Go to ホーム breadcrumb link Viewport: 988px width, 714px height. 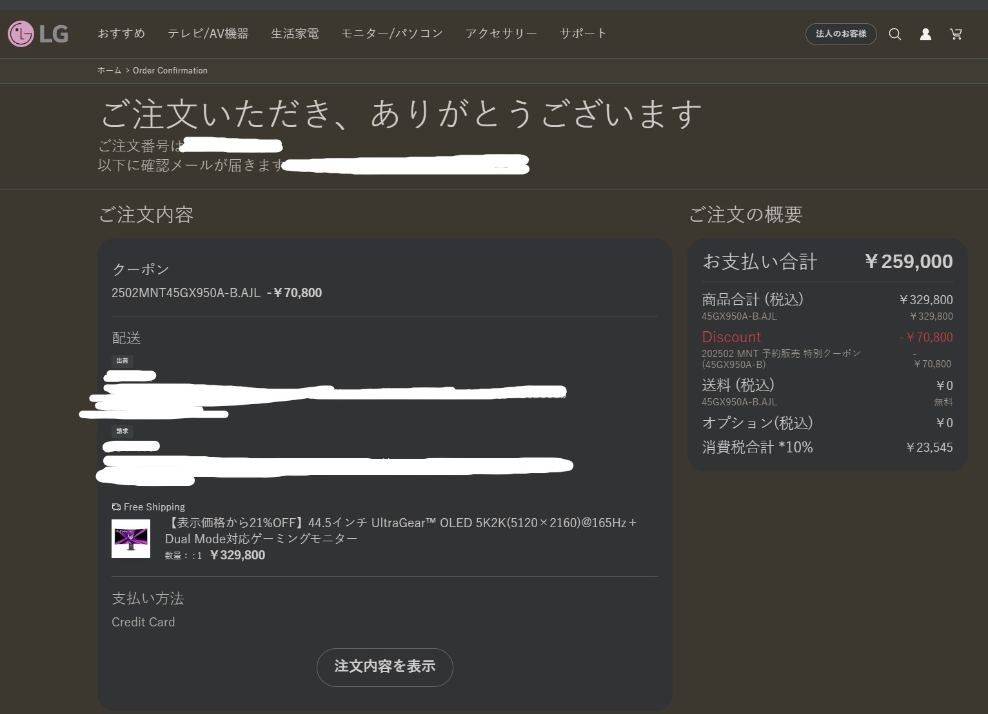pos(109,71)
